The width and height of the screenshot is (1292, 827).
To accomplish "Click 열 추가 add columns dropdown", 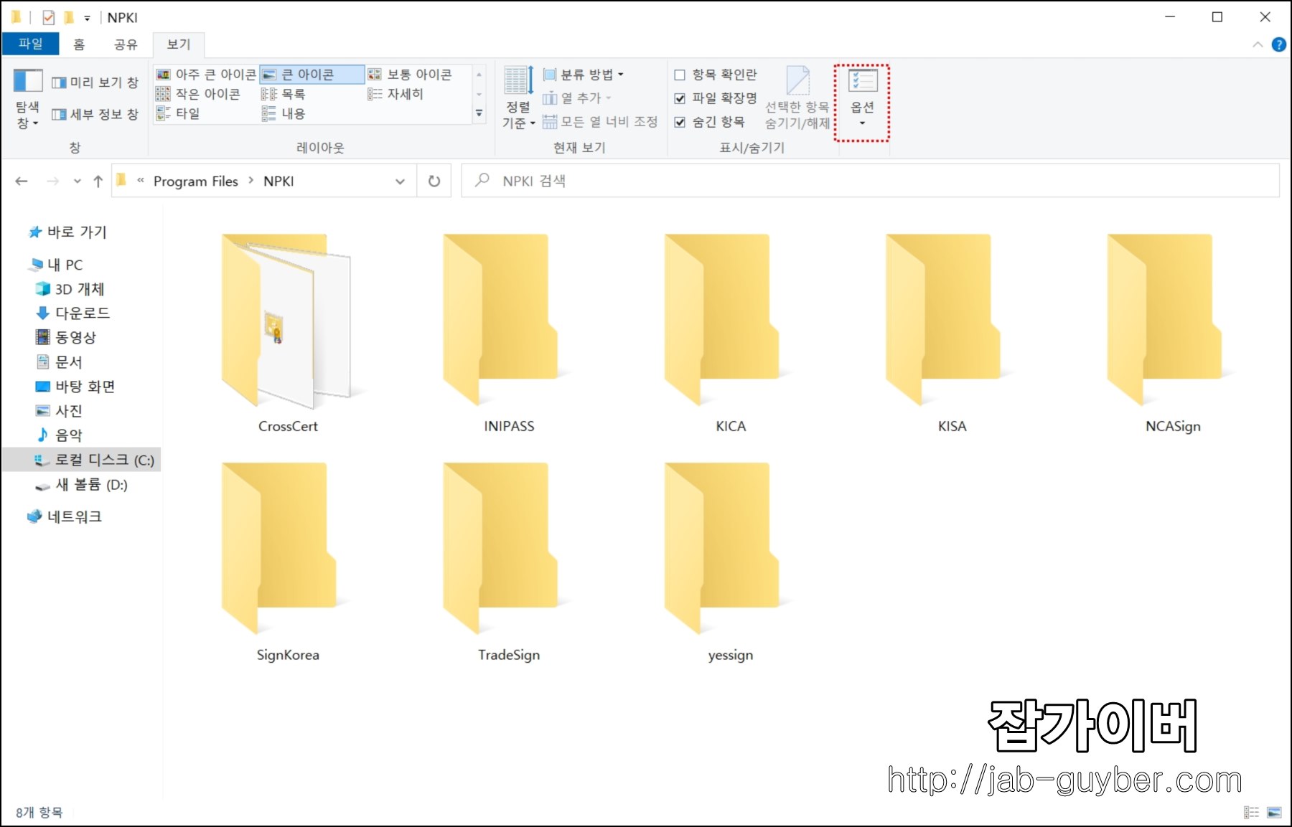I will [577, 98].
